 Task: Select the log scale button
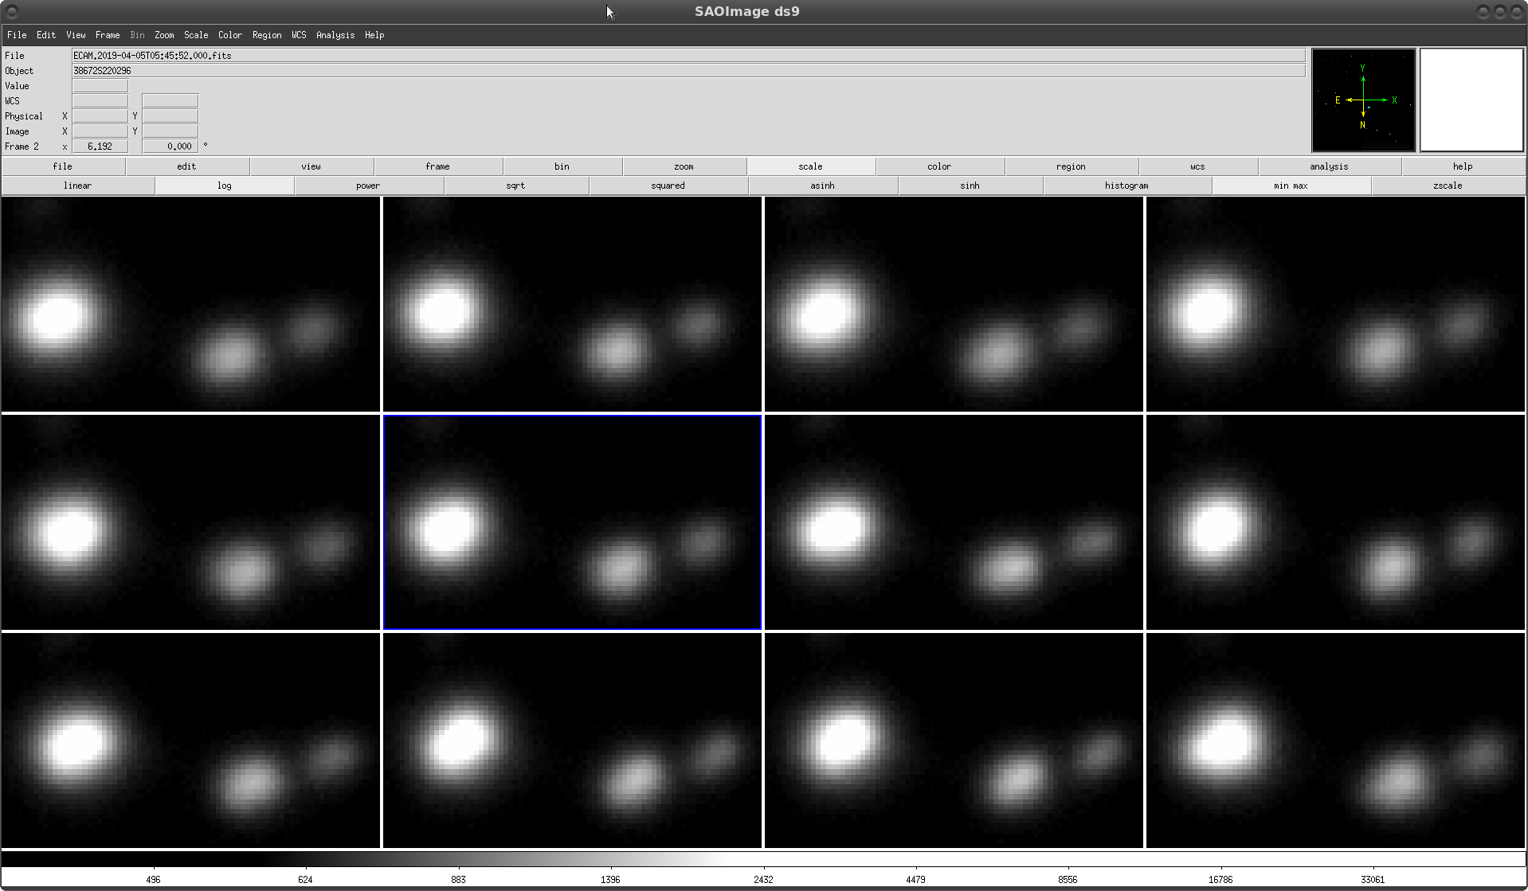coord(224,186)
